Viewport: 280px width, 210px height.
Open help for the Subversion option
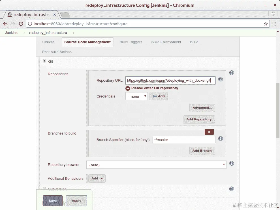[231, 189]
